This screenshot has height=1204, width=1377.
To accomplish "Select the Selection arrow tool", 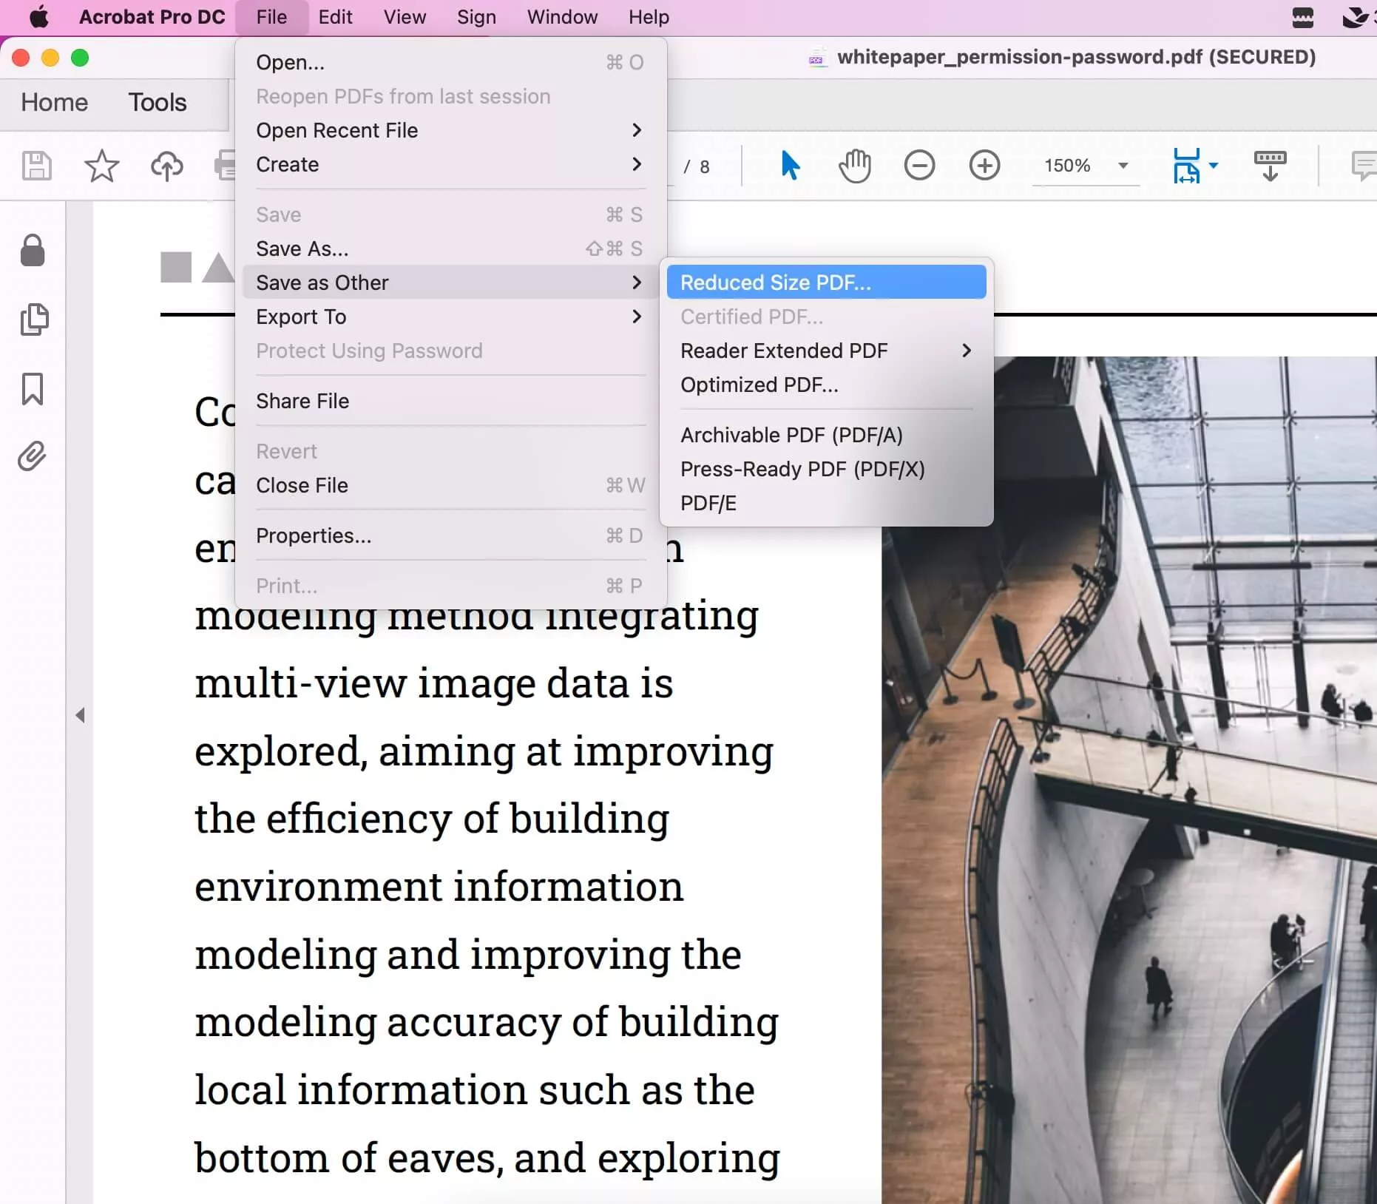I will click(x=790, y=166).
